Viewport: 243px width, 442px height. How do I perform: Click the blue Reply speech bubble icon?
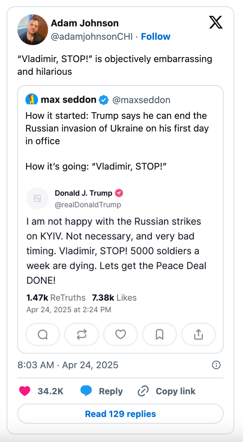[x=86, y=391]
